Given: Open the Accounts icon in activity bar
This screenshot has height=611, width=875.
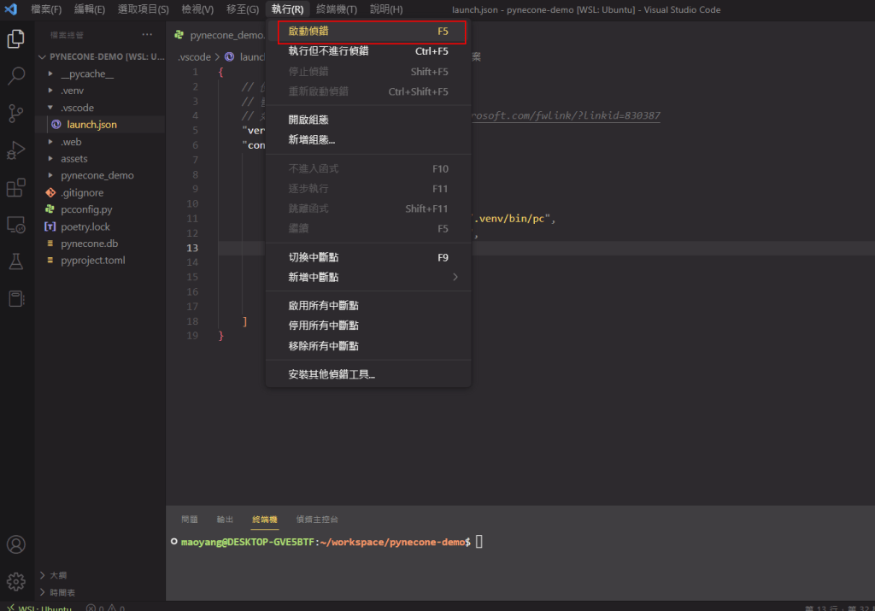Looking at the screenshot, I should tap(15, 544).
